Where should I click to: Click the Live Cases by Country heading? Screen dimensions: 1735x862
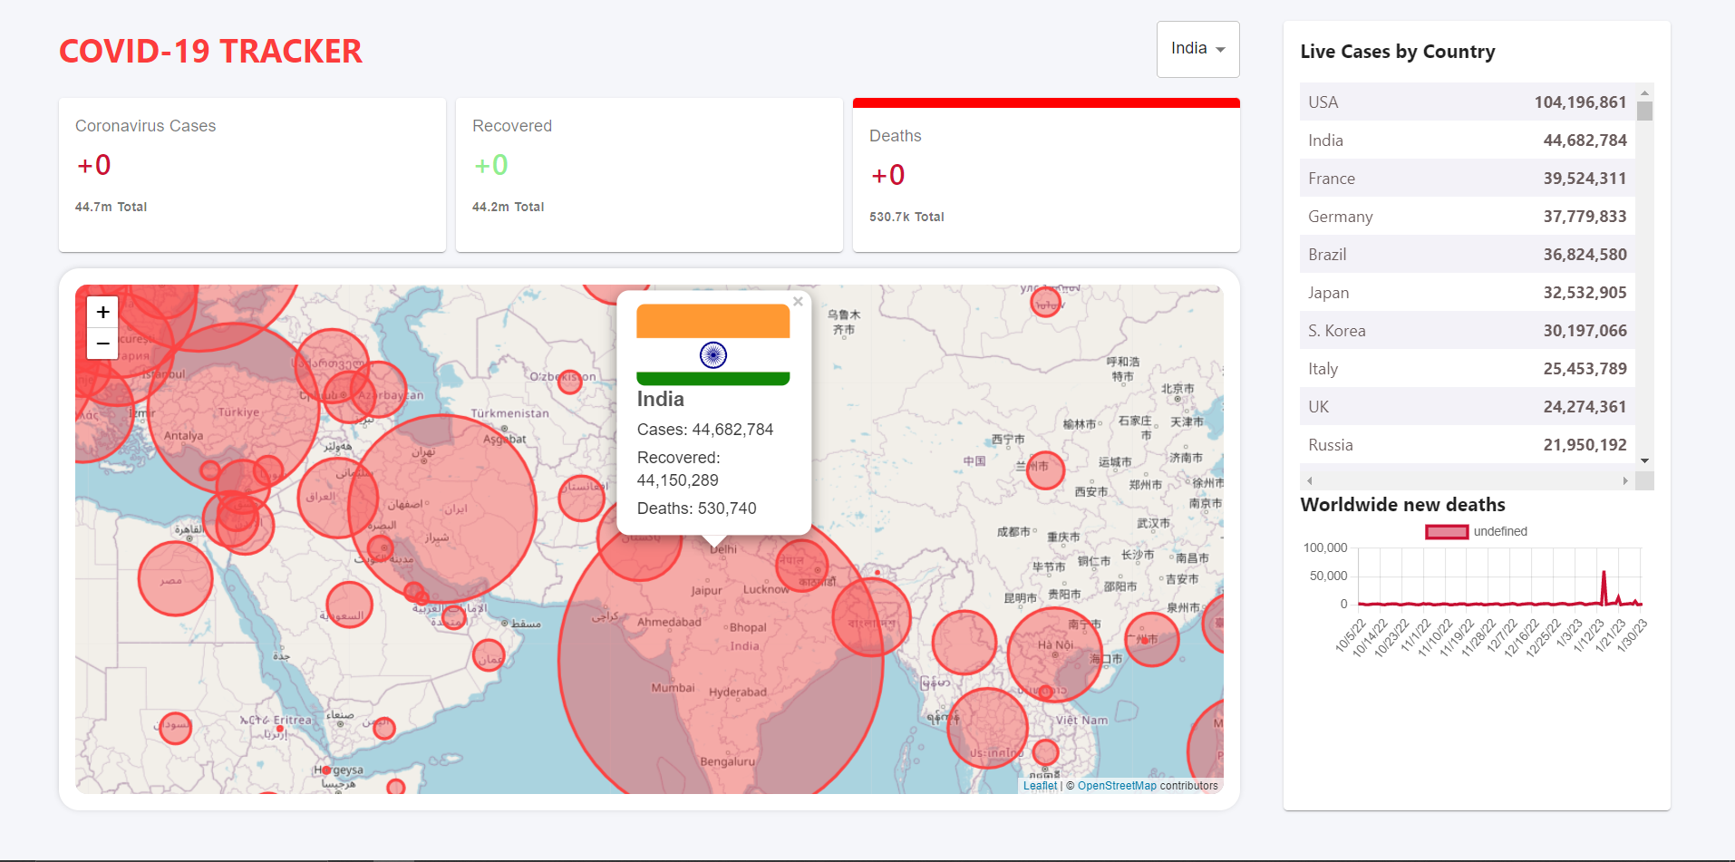click(x=1397, y=52)
